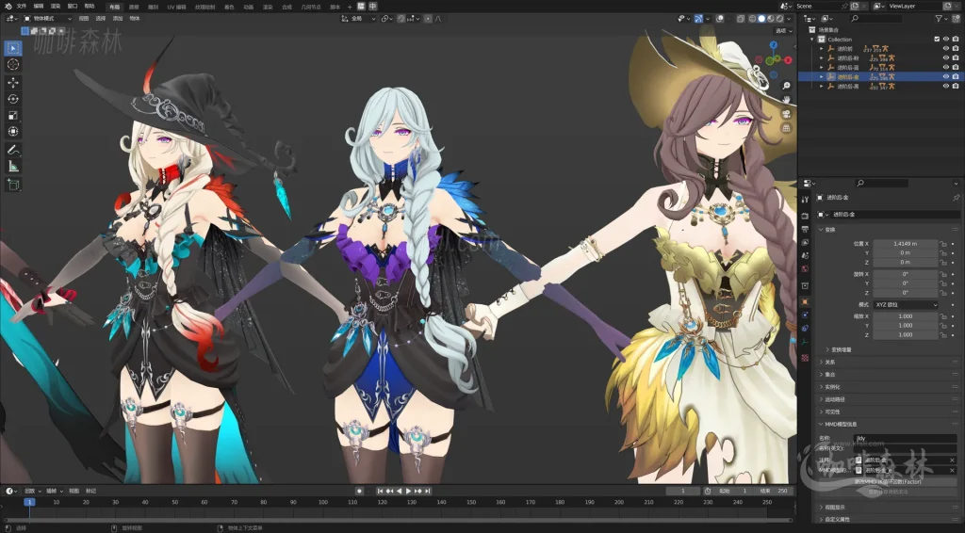Toggle camera view gizmo icon
Viewport: 965px width, 533px height.
click(787, 114)
